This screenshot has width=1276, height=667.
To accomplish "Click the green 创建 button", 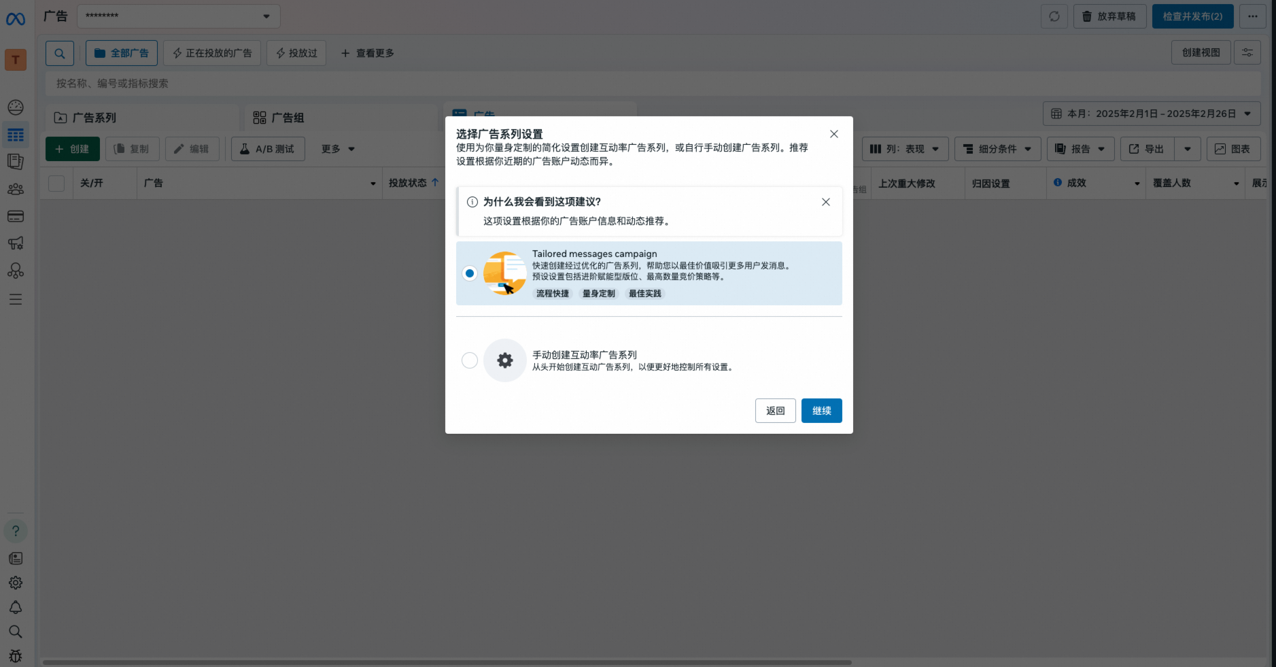I will coord(73,149).
